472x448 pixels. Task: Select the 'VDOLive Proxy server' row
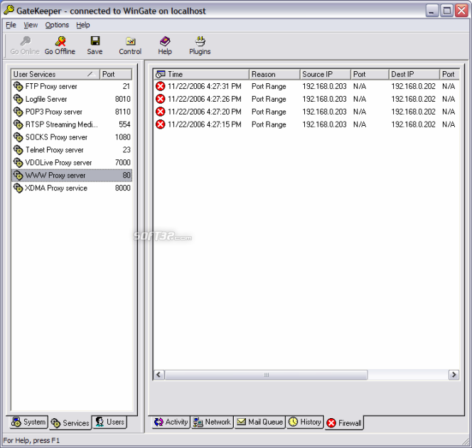point(72,163)
